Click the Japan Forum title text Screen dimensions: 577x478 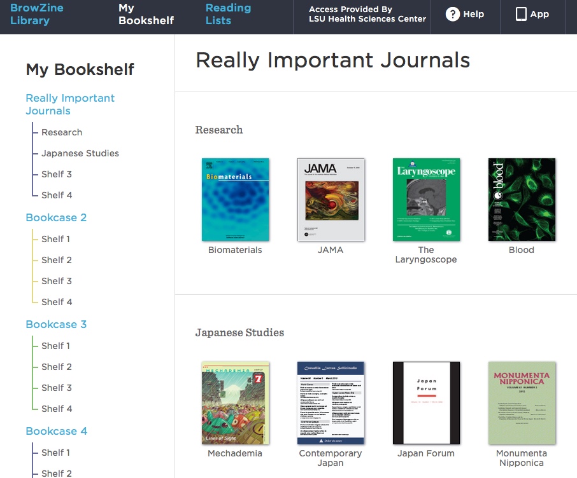pos(426,453)
